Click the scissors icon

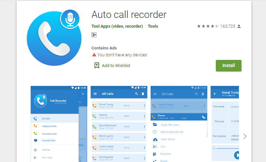click(x=155, y=147)
